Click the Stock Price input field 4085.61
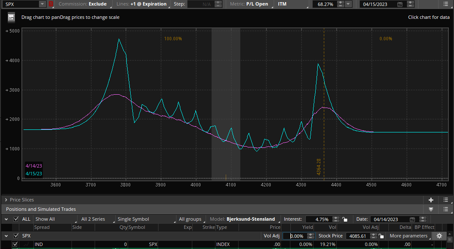Viewport: 454px width, 249px height. click(x=358, y=236)
